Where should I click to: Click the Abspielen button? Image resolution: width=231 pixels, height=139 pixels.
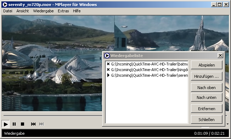click(207, 65)
